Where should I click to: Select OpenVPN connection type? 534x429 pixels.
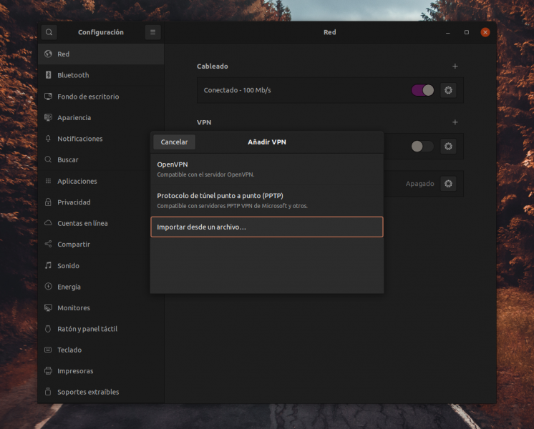pos(266,169)
